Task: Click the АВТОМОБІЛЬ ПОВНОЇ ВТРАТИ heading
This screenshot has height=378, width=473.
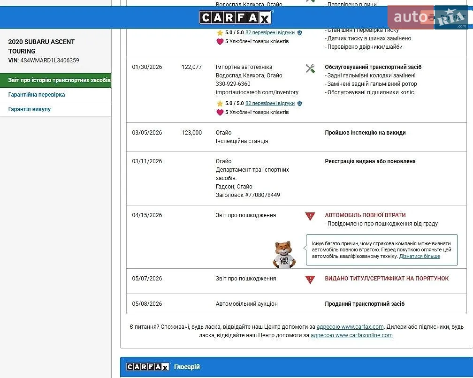Action: coord(365,215)
